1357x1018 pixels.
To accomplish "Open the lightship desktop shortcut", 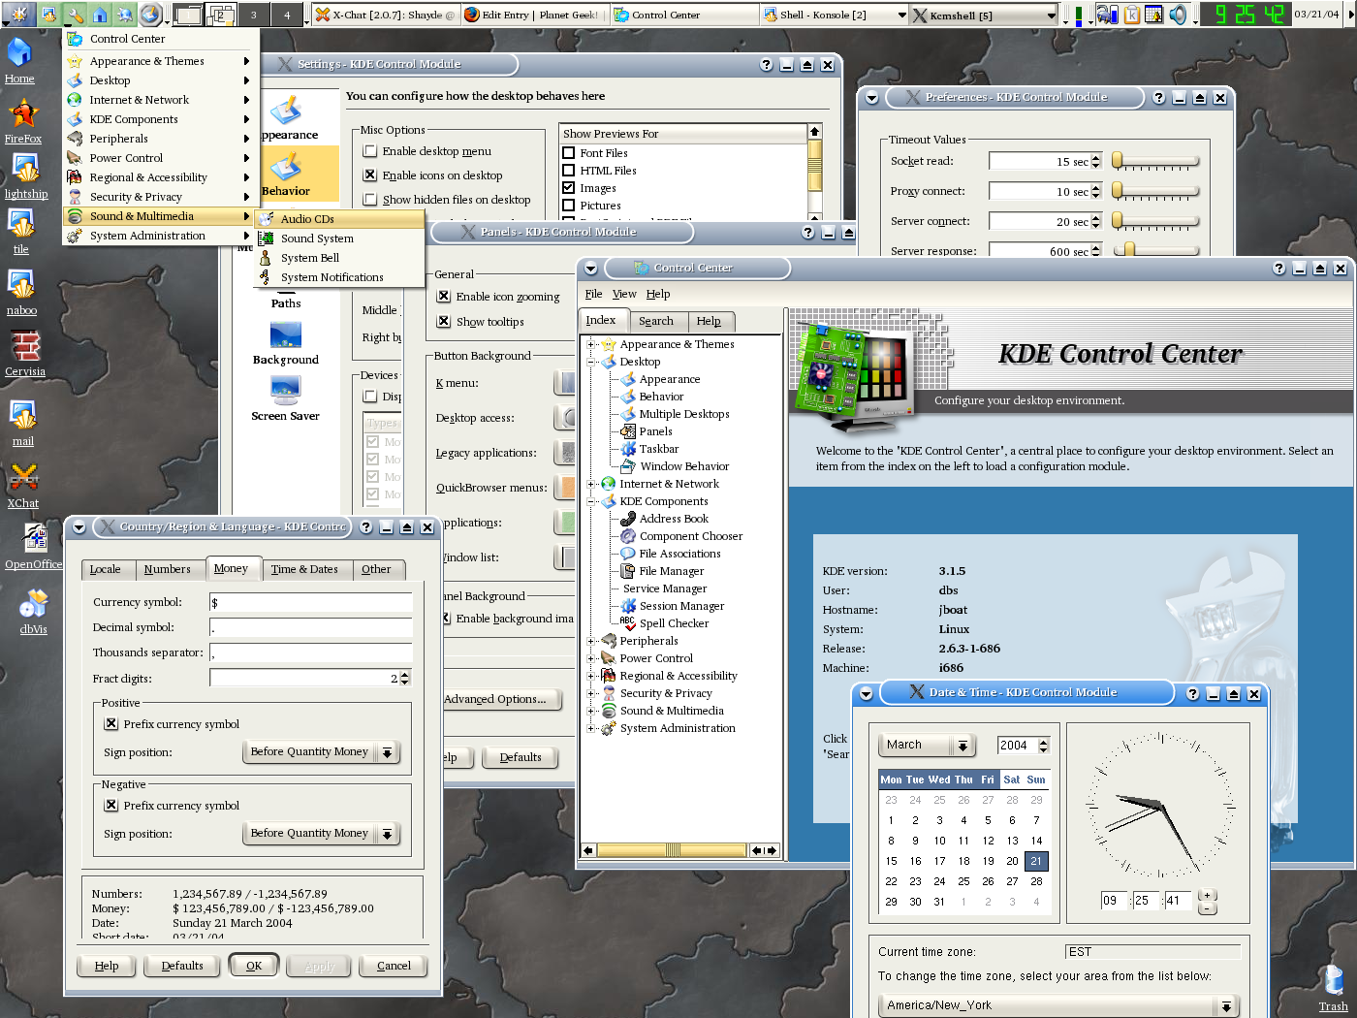I will click(25, 175).
